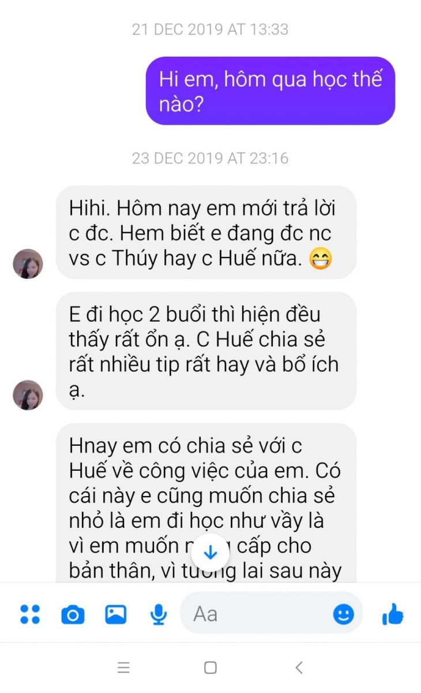421x693 pixels.
Task: Open Android recent apps menu button
Action: pyautogui.click(x=123, y=668)
